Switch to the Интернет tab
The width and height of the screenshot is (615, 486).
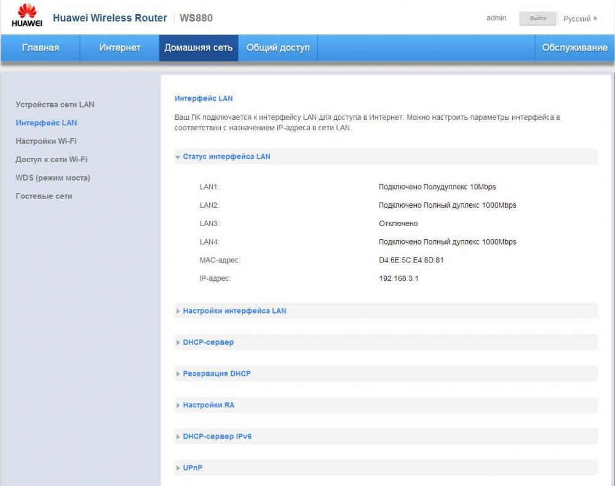point(120,48)
